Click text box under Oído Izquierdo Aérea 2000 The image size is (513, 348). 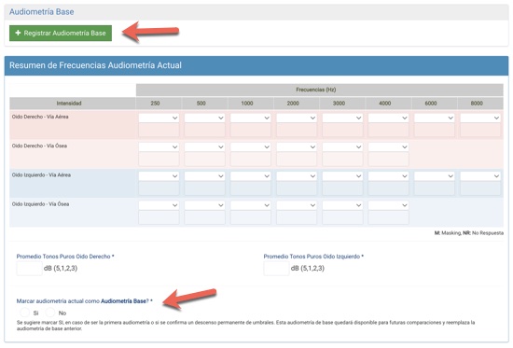click(x=297, y=188)
